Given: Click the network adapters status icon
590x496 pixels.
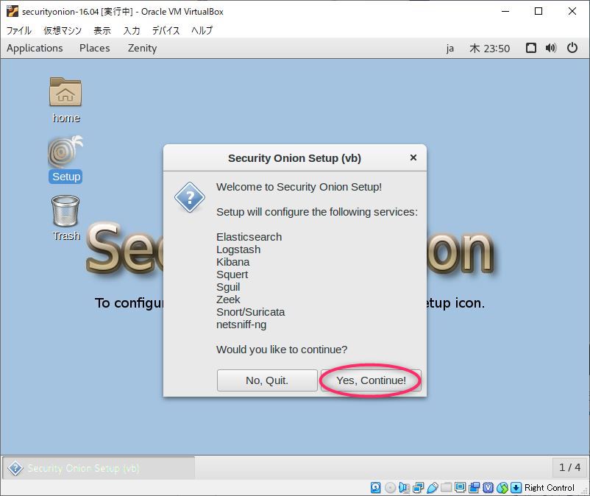Looking at the screenshot, I should [x=418, y=488].
